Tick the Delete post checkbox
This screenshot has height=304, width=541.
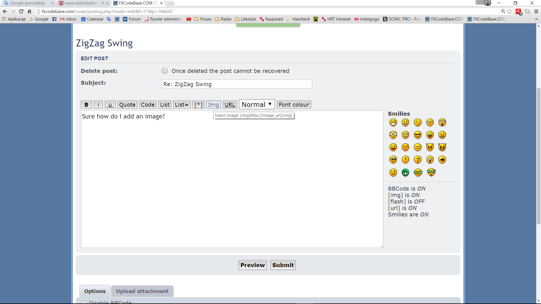point(165,71)
